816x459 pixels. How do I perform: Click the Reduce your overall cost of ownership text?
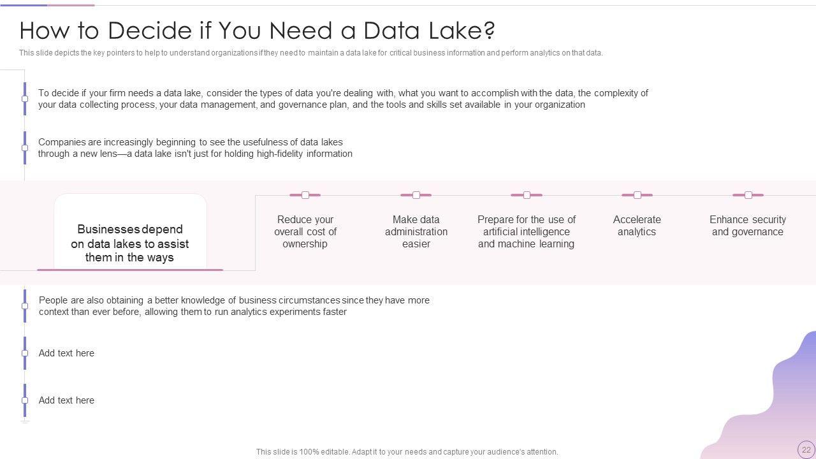pos(305,231)
